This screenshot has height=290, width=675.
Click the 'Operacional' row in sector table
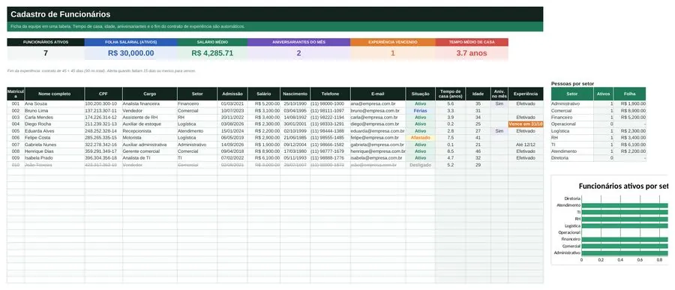pyautogui.click(x=598, y=124)
